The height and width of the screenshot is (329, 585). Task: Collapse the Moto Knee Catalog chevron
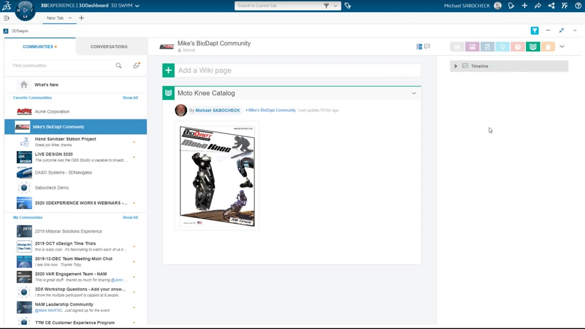[414, 93]
